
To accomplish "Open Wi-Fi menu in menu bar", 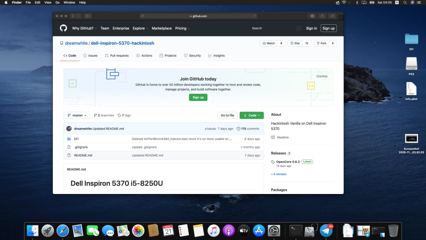I will pyautogui.click(x=344, y=2).
